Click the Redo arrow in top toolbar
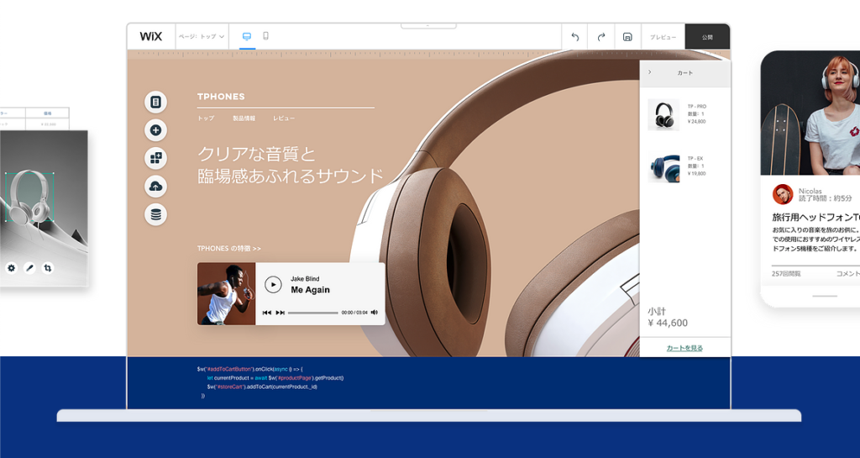Viewport: 860px width, 458px height. 601,37
